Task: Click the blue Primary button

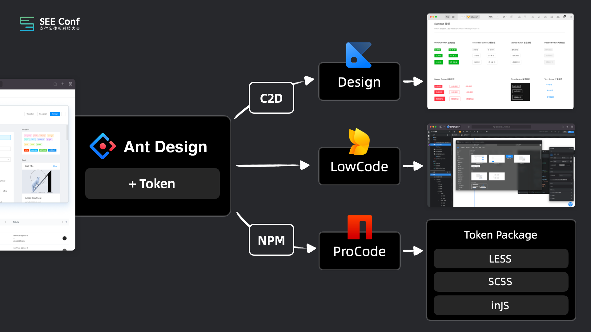Action: point(55,114)
